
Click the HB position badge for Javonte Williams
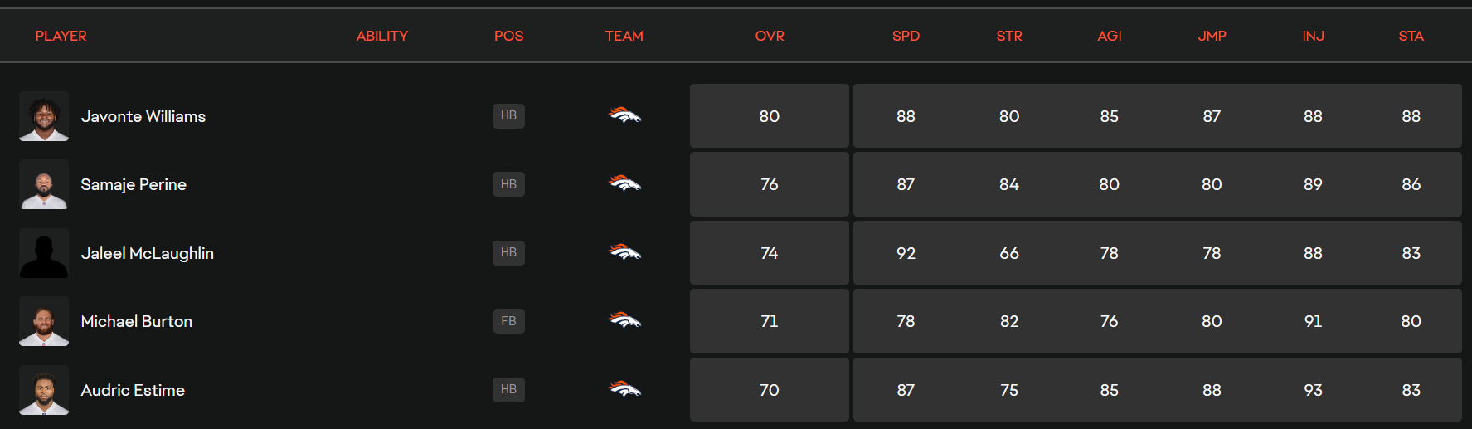tap(508, 116)
